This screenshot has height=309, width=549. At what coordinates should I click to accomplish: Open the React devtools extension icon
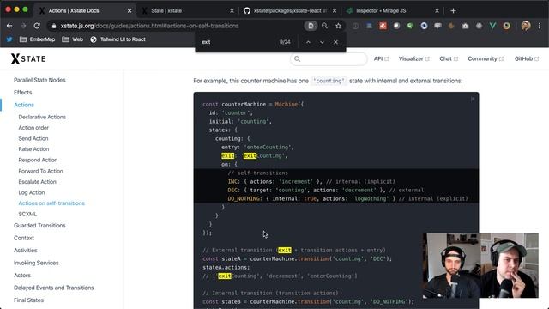[x=479, y=26]
